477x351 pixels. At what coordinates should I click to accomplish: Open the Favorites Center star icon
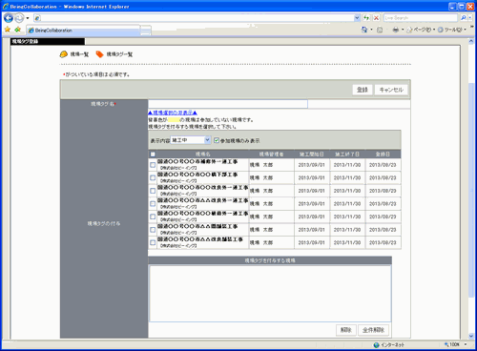(8, 30)
